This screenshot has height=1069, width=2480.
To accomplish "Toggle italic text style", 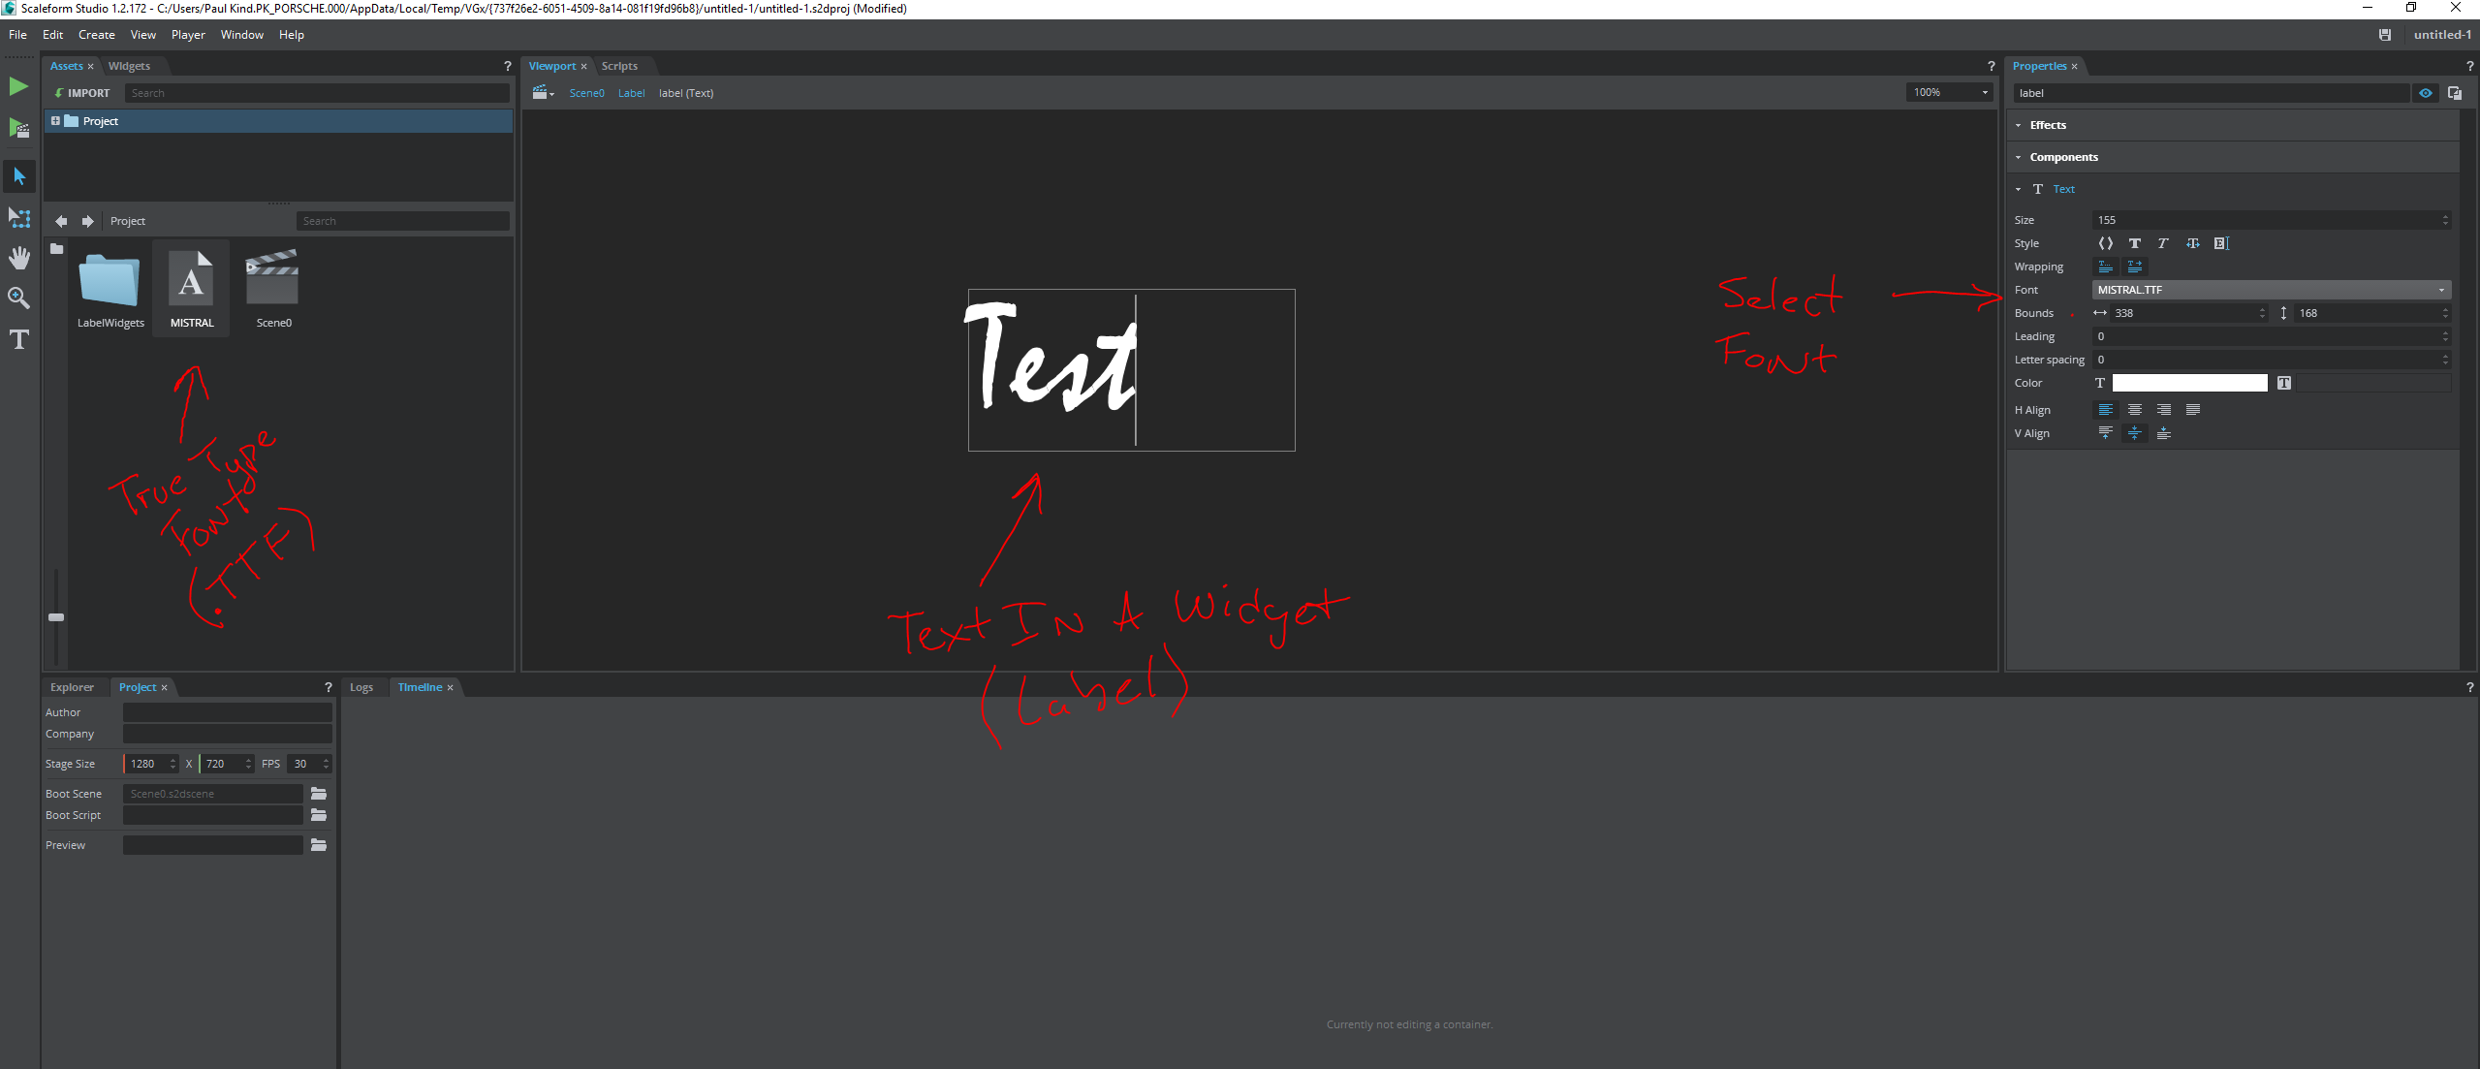I will (x=2162, y=243).
